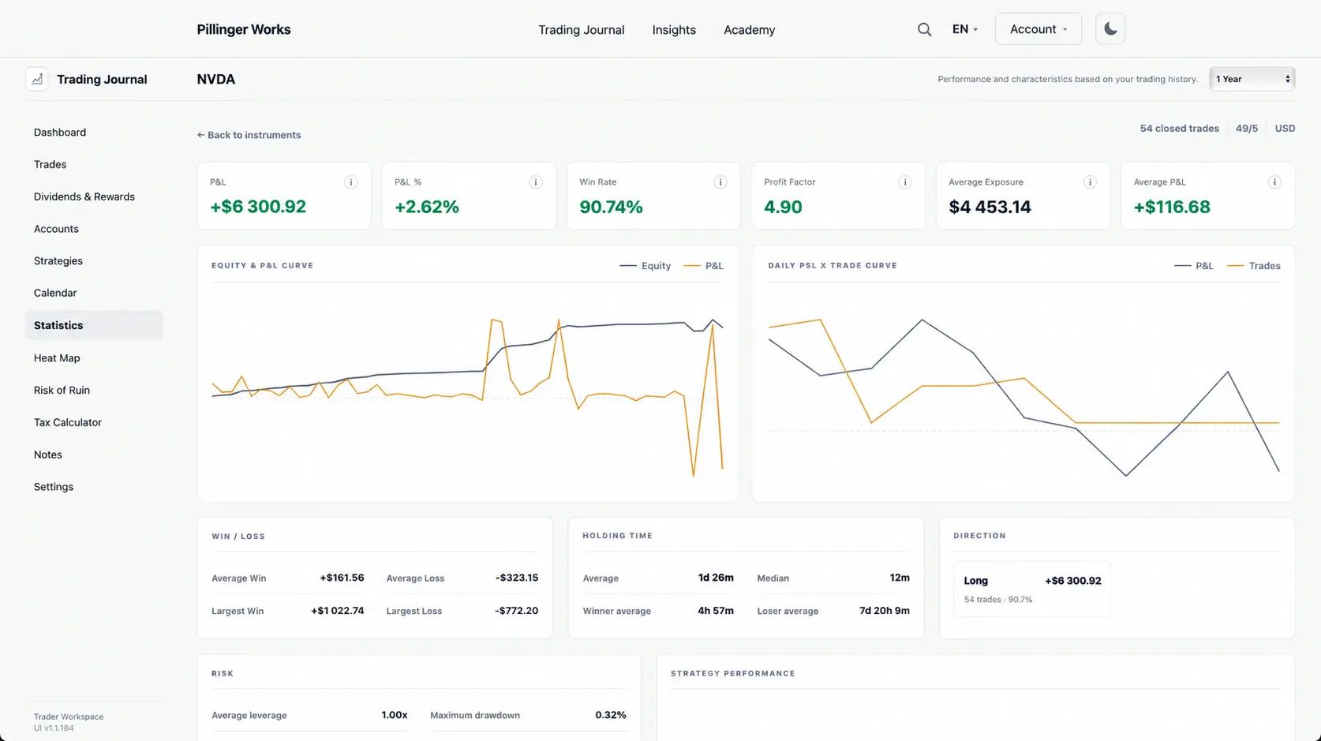Screen dimensions: 1321x741
Task: Open the Academy top menu
Action: tap(750, 30)
